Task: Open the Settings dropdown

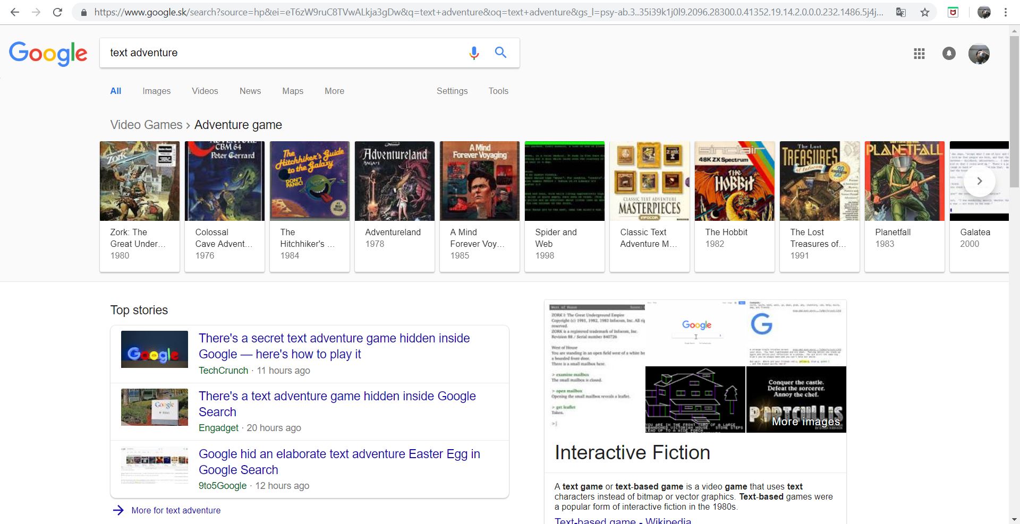Action: point(452,91)
